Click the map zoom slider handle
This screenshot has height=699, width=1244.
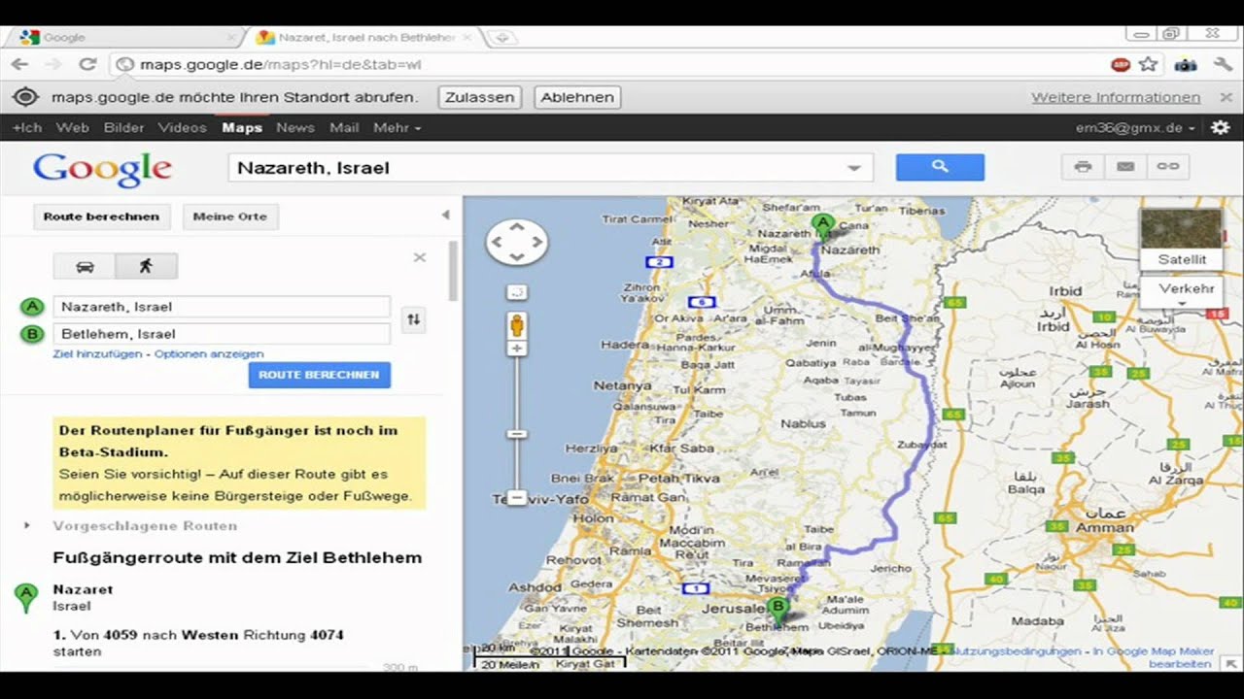point(517,434)
